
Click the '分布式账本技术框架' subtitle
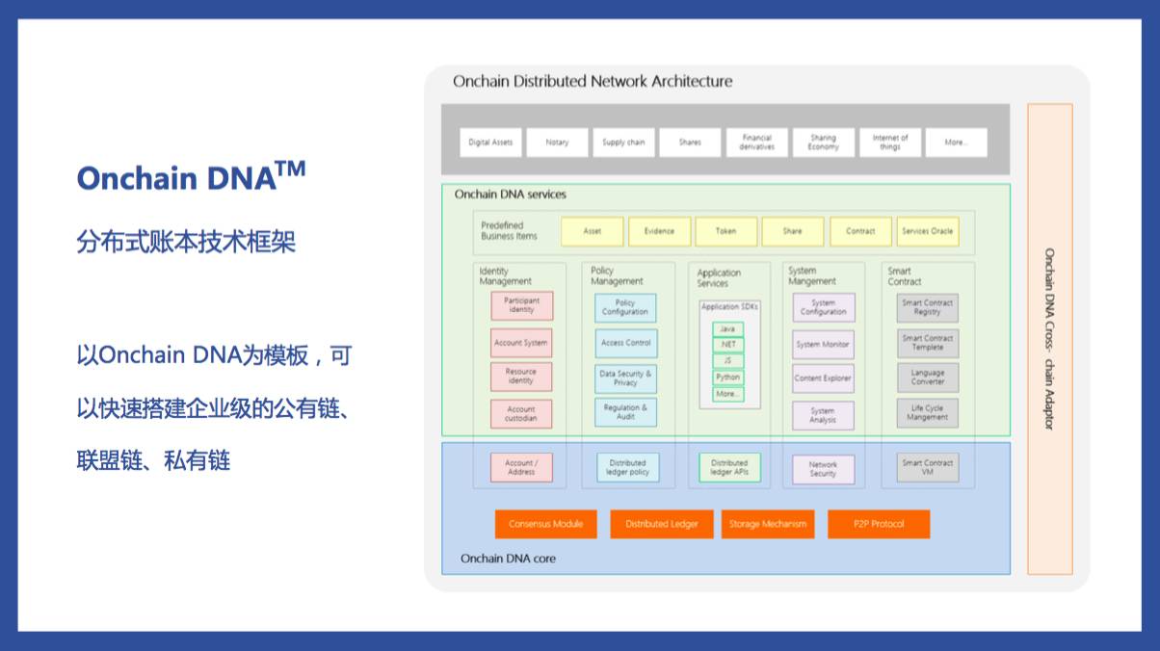186,242
